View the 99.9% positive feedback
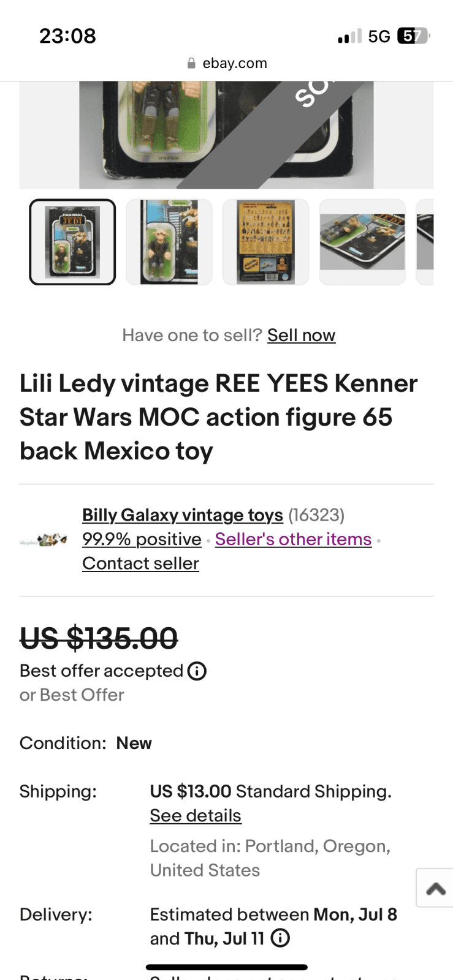This screenshot has height=980, width=453. [x=142, y=540]
